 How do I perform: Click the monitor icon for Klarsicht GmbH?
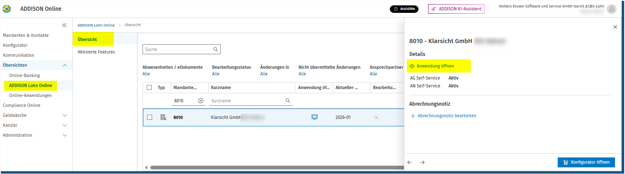tap(315, 117)
